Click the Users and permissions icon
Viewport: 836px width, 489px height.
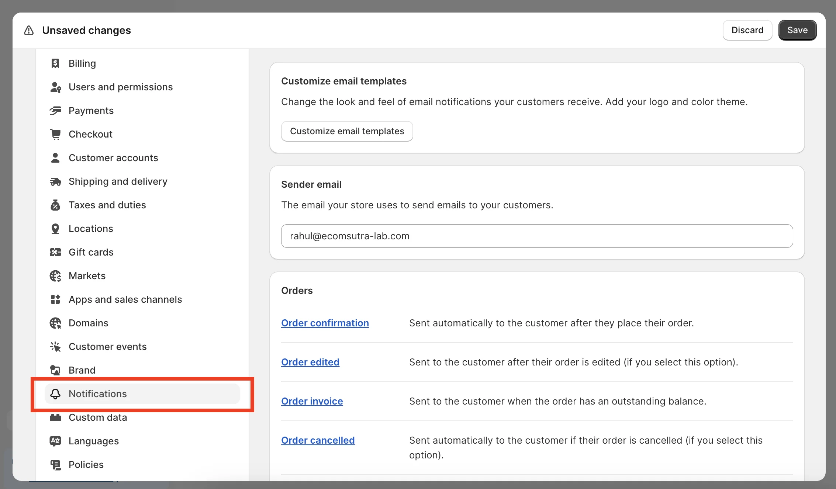pos(55,87)
